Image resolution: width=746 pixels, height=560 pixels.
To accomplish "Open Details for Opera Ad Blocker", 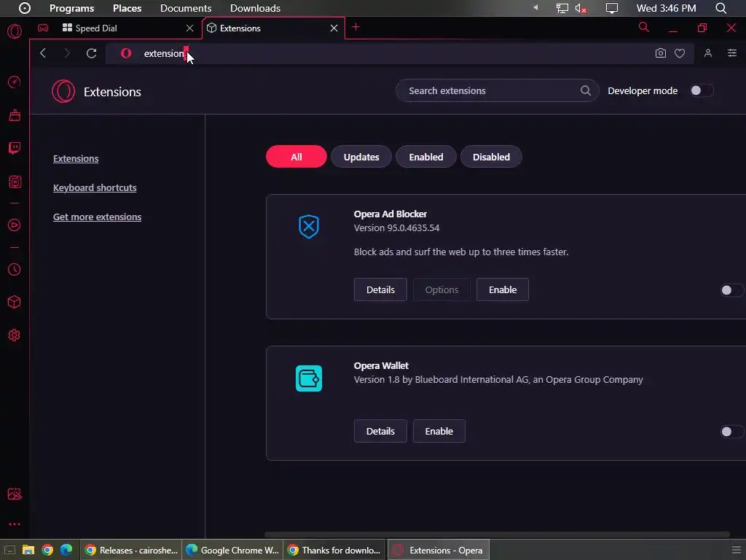I will click(380, 289).
